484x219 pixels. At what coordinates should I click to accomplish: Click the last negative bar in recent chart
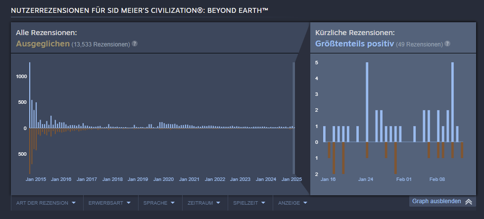[x=462, y=150]
